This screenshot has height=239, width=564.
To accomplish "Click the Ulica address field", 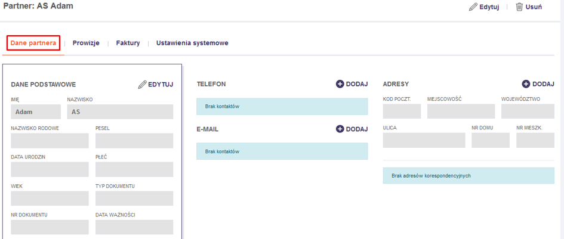I will (x=424, y=140).
